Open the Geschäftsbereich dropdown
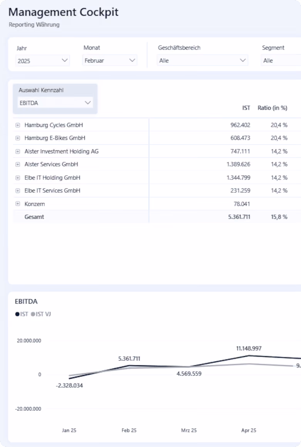Screen dimensions: 301x447 point(202,60)
